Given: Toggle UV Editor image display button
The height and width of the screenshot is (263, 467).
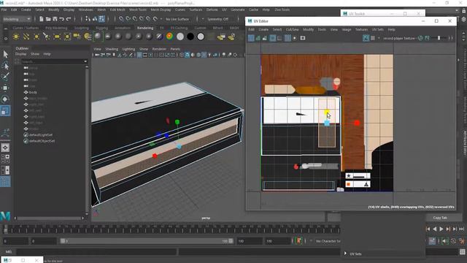Looking at the screenshot, I should pyautogui.click(x=366, y=38).
